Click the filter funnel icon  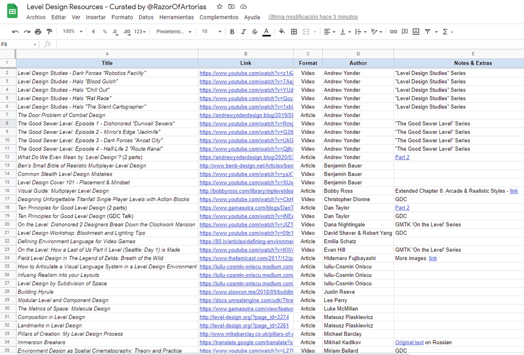427,31
